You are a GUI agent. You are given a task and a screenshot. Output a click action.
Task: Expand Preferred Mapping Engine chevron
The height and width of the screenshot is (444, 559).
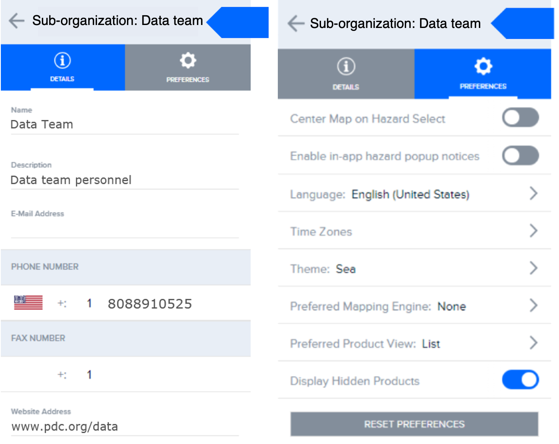533,305
